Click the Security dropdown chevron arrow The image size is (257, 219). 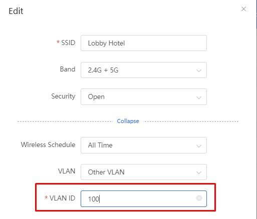pos(199,97)
